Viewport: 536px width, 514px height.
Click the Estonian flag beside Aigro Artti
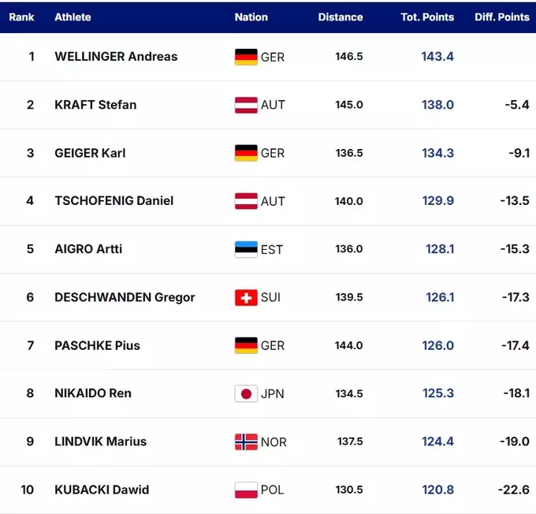tap(246, 249)
